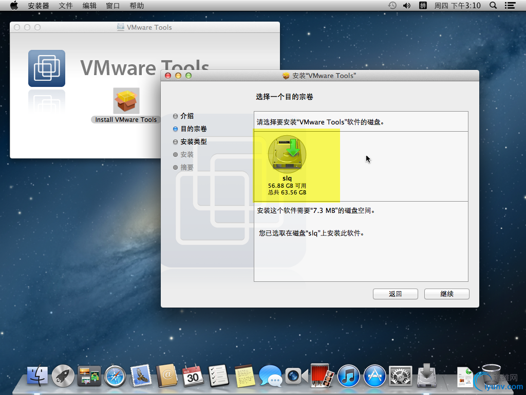Open Spotlight search magnifier

coord(493,5)
